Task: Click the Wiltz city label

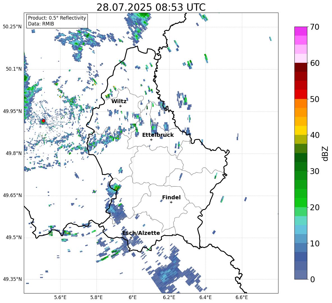Action: click(119, 101)
